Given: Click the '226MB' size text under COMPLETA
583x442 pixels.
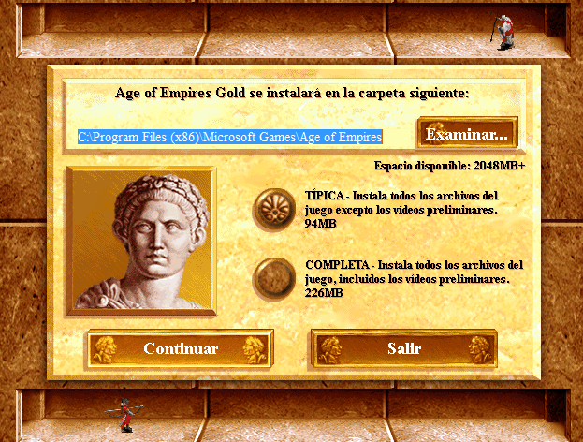Looking at the screenshot, I should pos(324,293).
